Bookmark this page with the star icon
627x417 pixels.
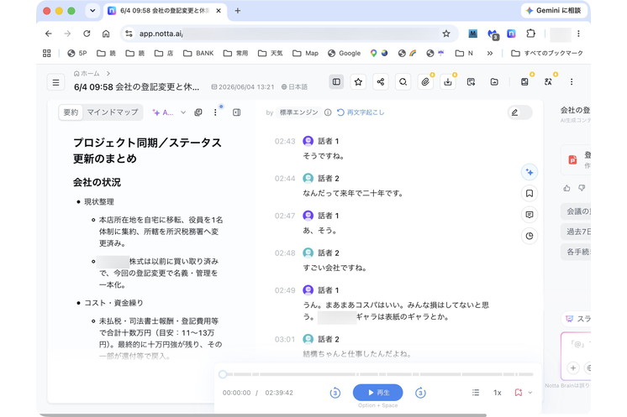point(446,34)
